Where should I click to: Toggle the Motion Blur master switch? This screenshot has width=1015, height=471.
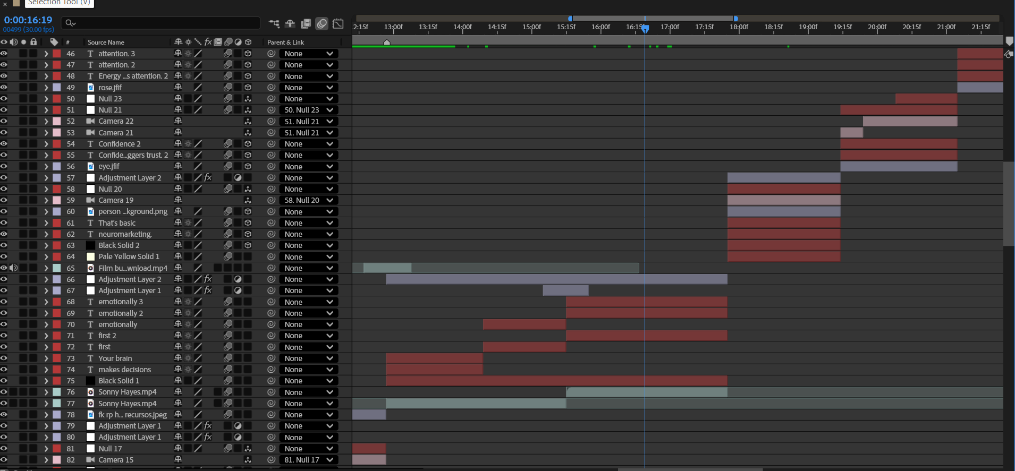pyautogui.click(x=322, y=23)
